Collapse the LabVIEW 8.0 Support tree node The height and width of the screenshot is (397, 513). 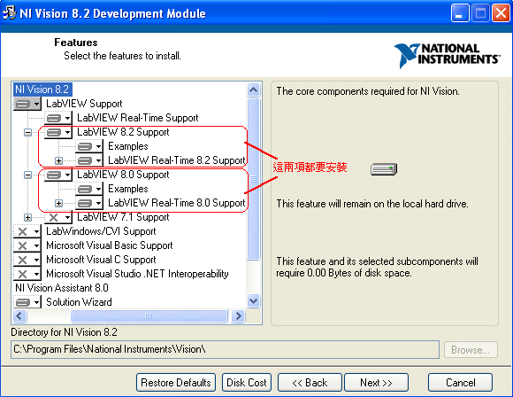(x=27, y=175)
